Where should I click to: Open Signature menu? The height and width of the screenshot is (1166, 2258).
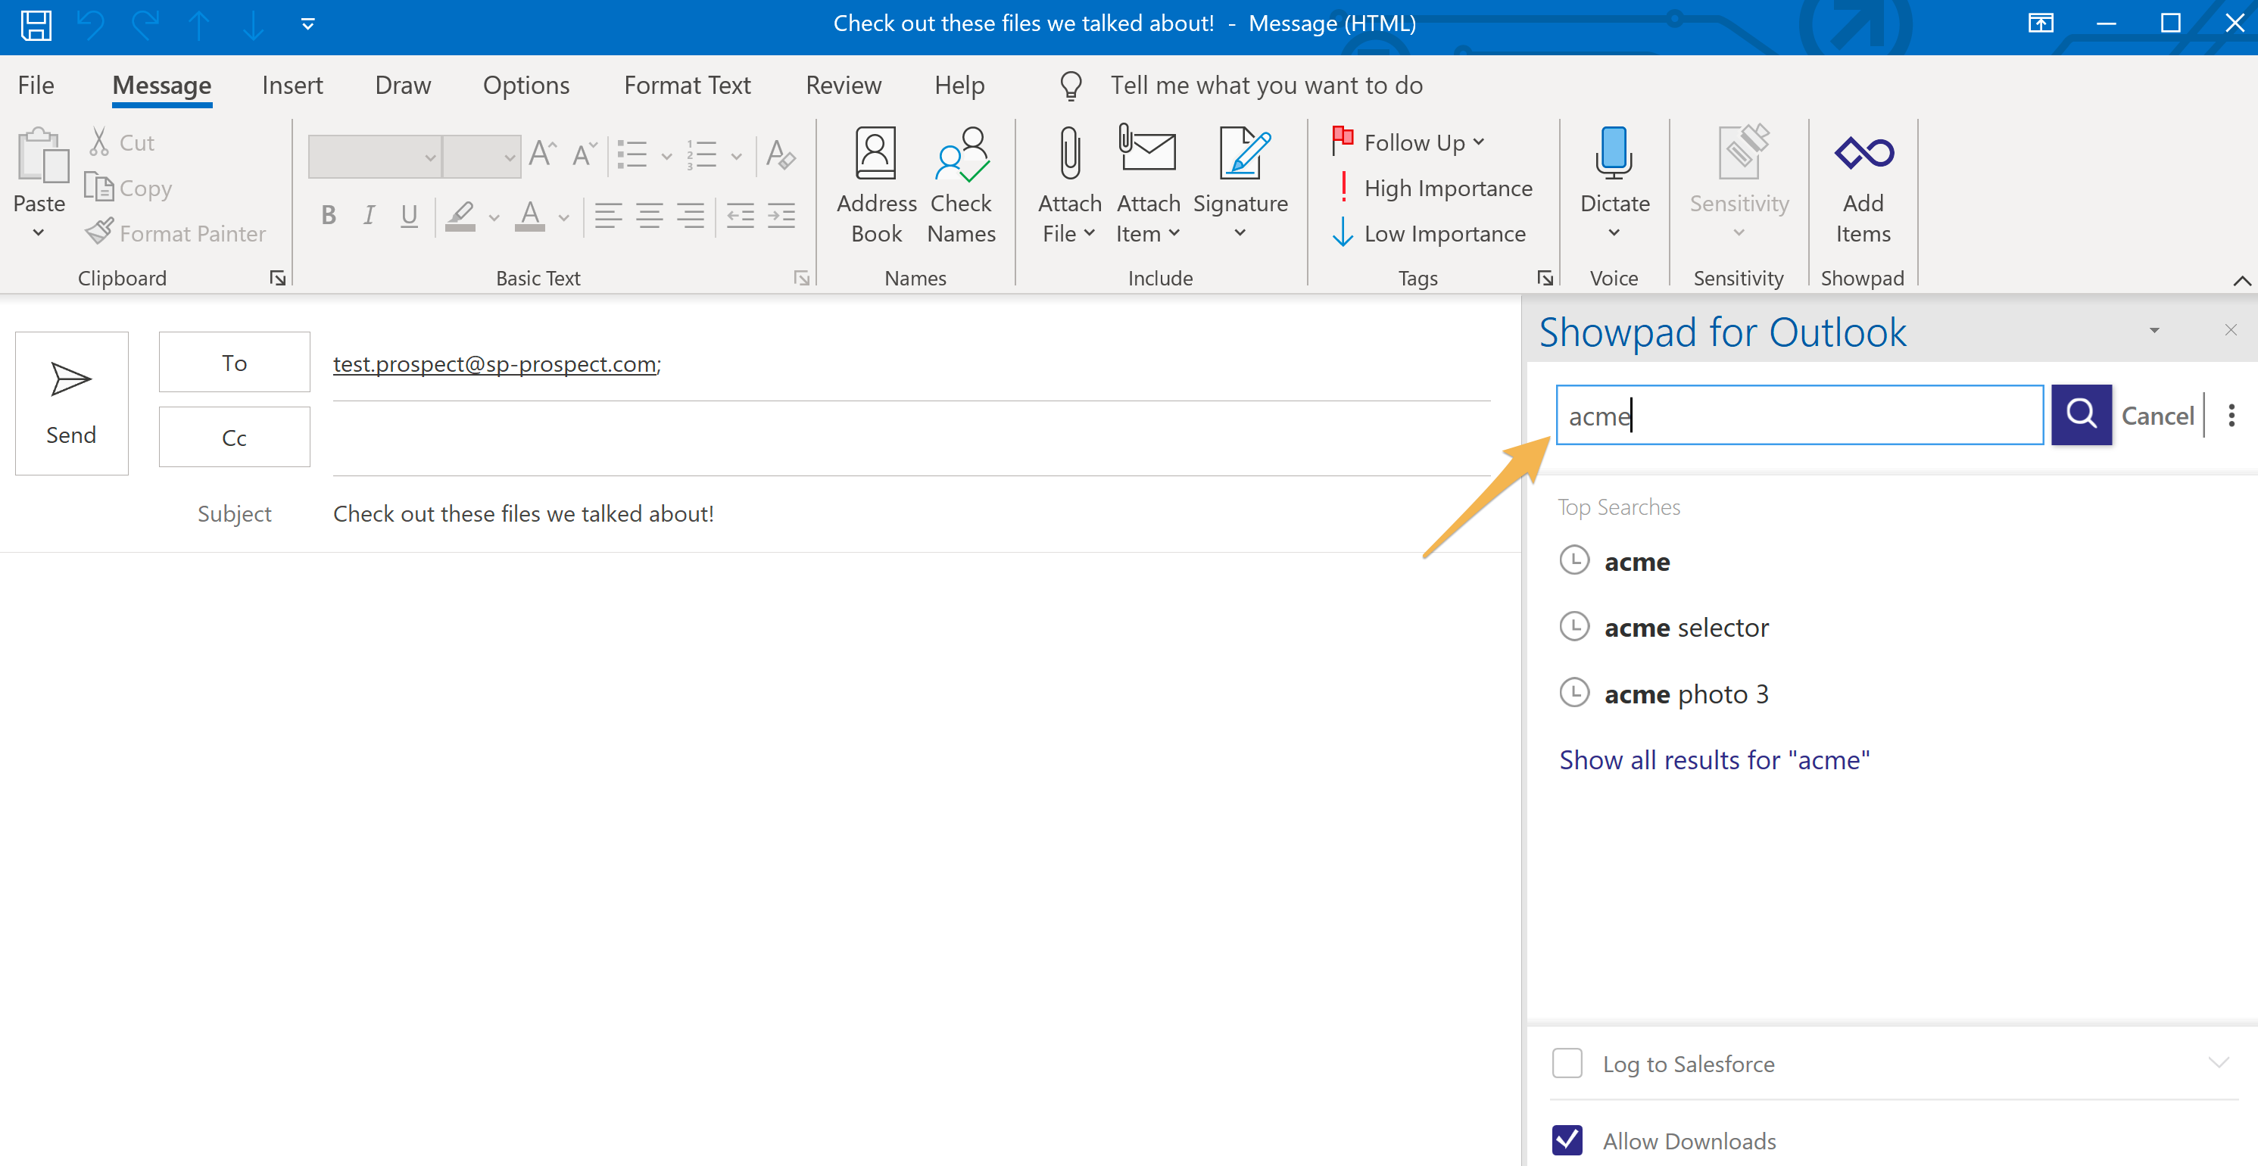pyautogui.click(x=1240, y=185)
